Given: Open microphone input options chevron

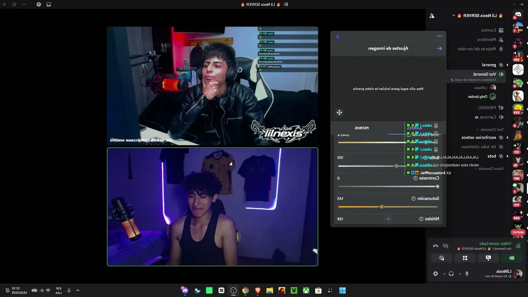Looking at the screenshot, I should pyautogui.click(x=460, y=273).
